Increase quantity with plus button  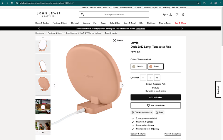click(157, 78)
